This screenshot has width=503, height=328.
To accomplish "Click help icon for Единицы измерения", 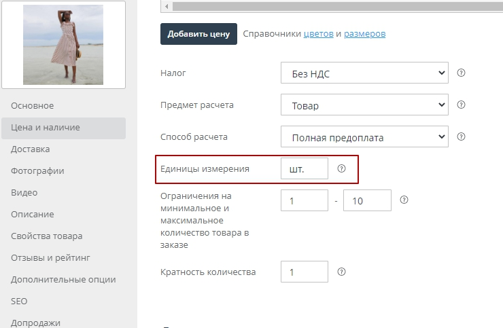I will [341, 168].
